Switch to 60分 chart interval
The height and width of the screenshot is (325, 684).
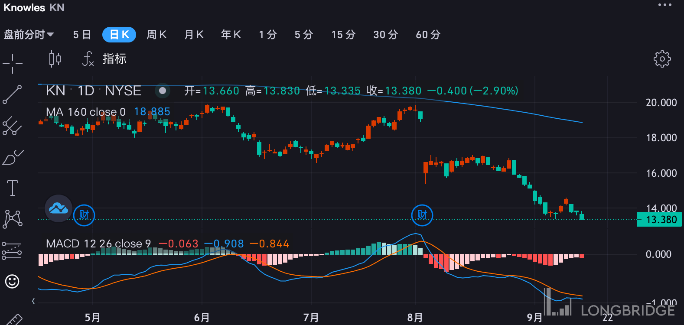[x=428, y=35]
